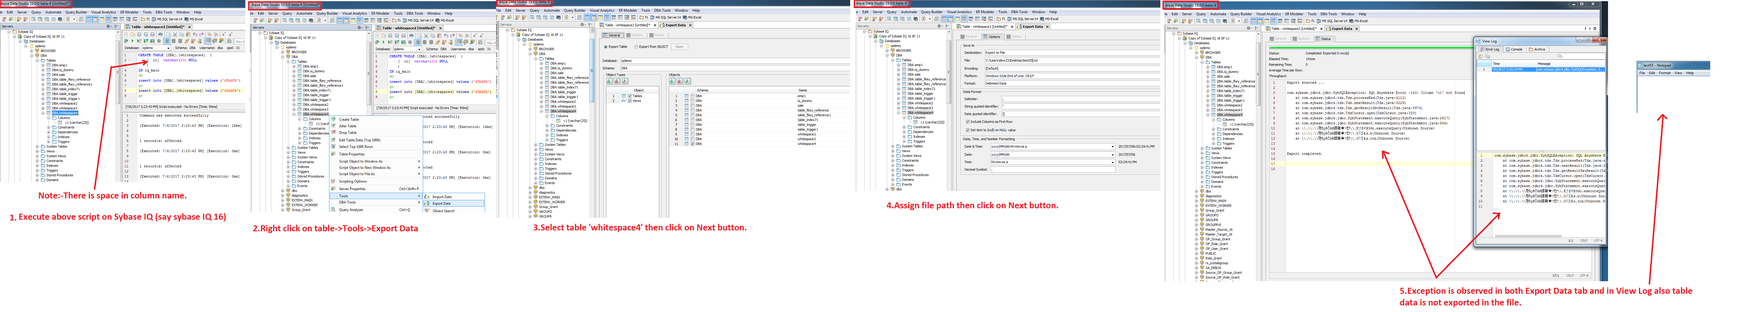Open the Servers panel gear icon in step 1 window

(108, 26)
